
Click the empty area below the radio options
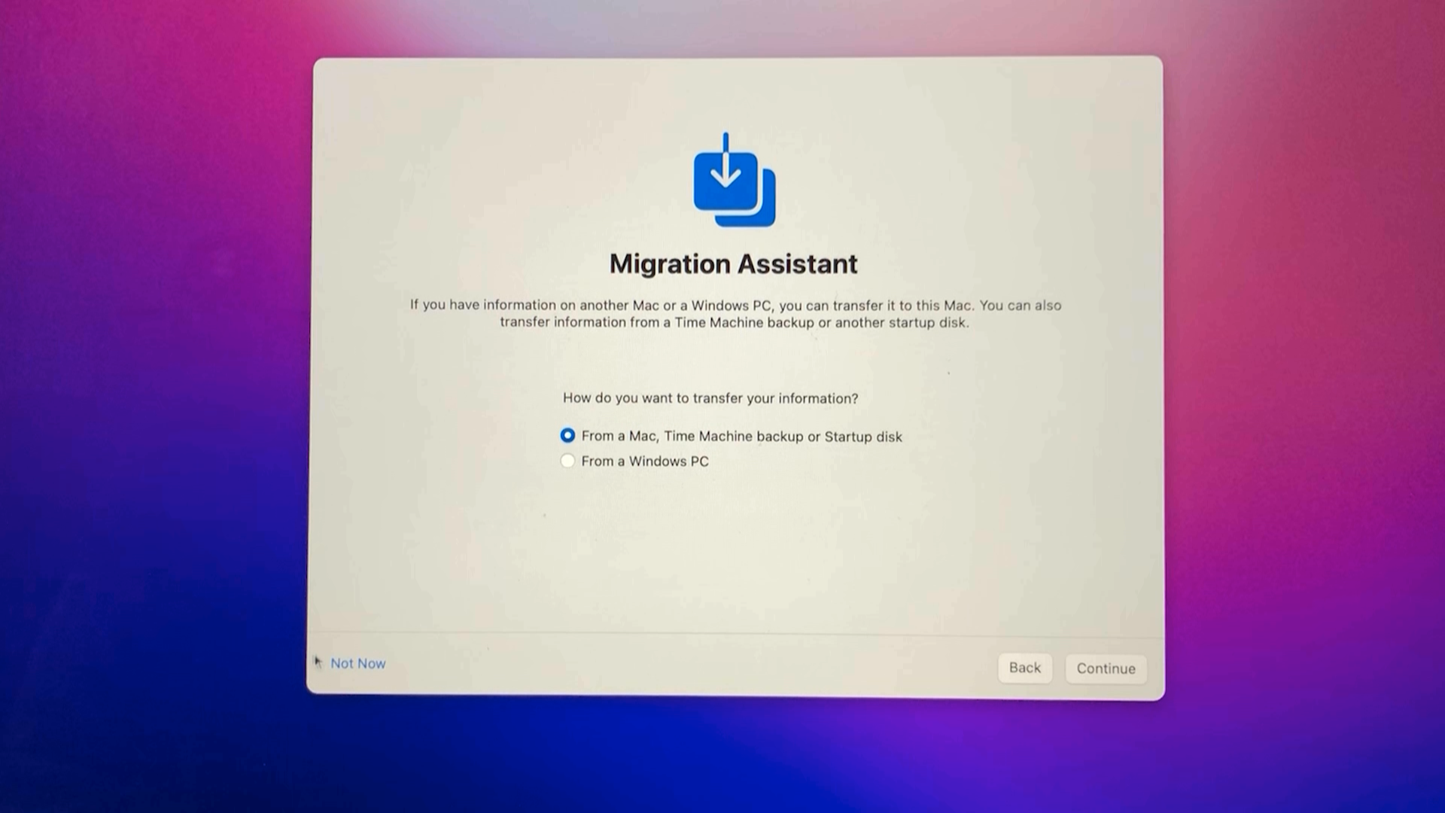click(734, 550)
